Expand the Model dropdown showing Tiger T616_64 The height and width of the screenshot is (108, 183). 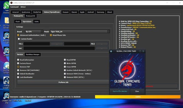80,31
